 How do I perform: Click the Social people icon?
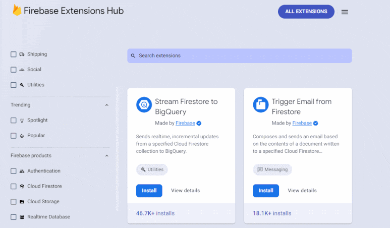pos(22,70)
